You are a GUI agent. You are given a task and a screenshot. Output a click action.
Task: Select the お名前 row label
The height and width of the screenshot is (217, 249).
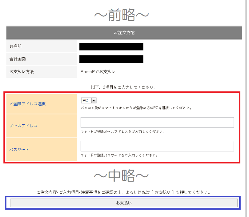[x=16, y=46]
